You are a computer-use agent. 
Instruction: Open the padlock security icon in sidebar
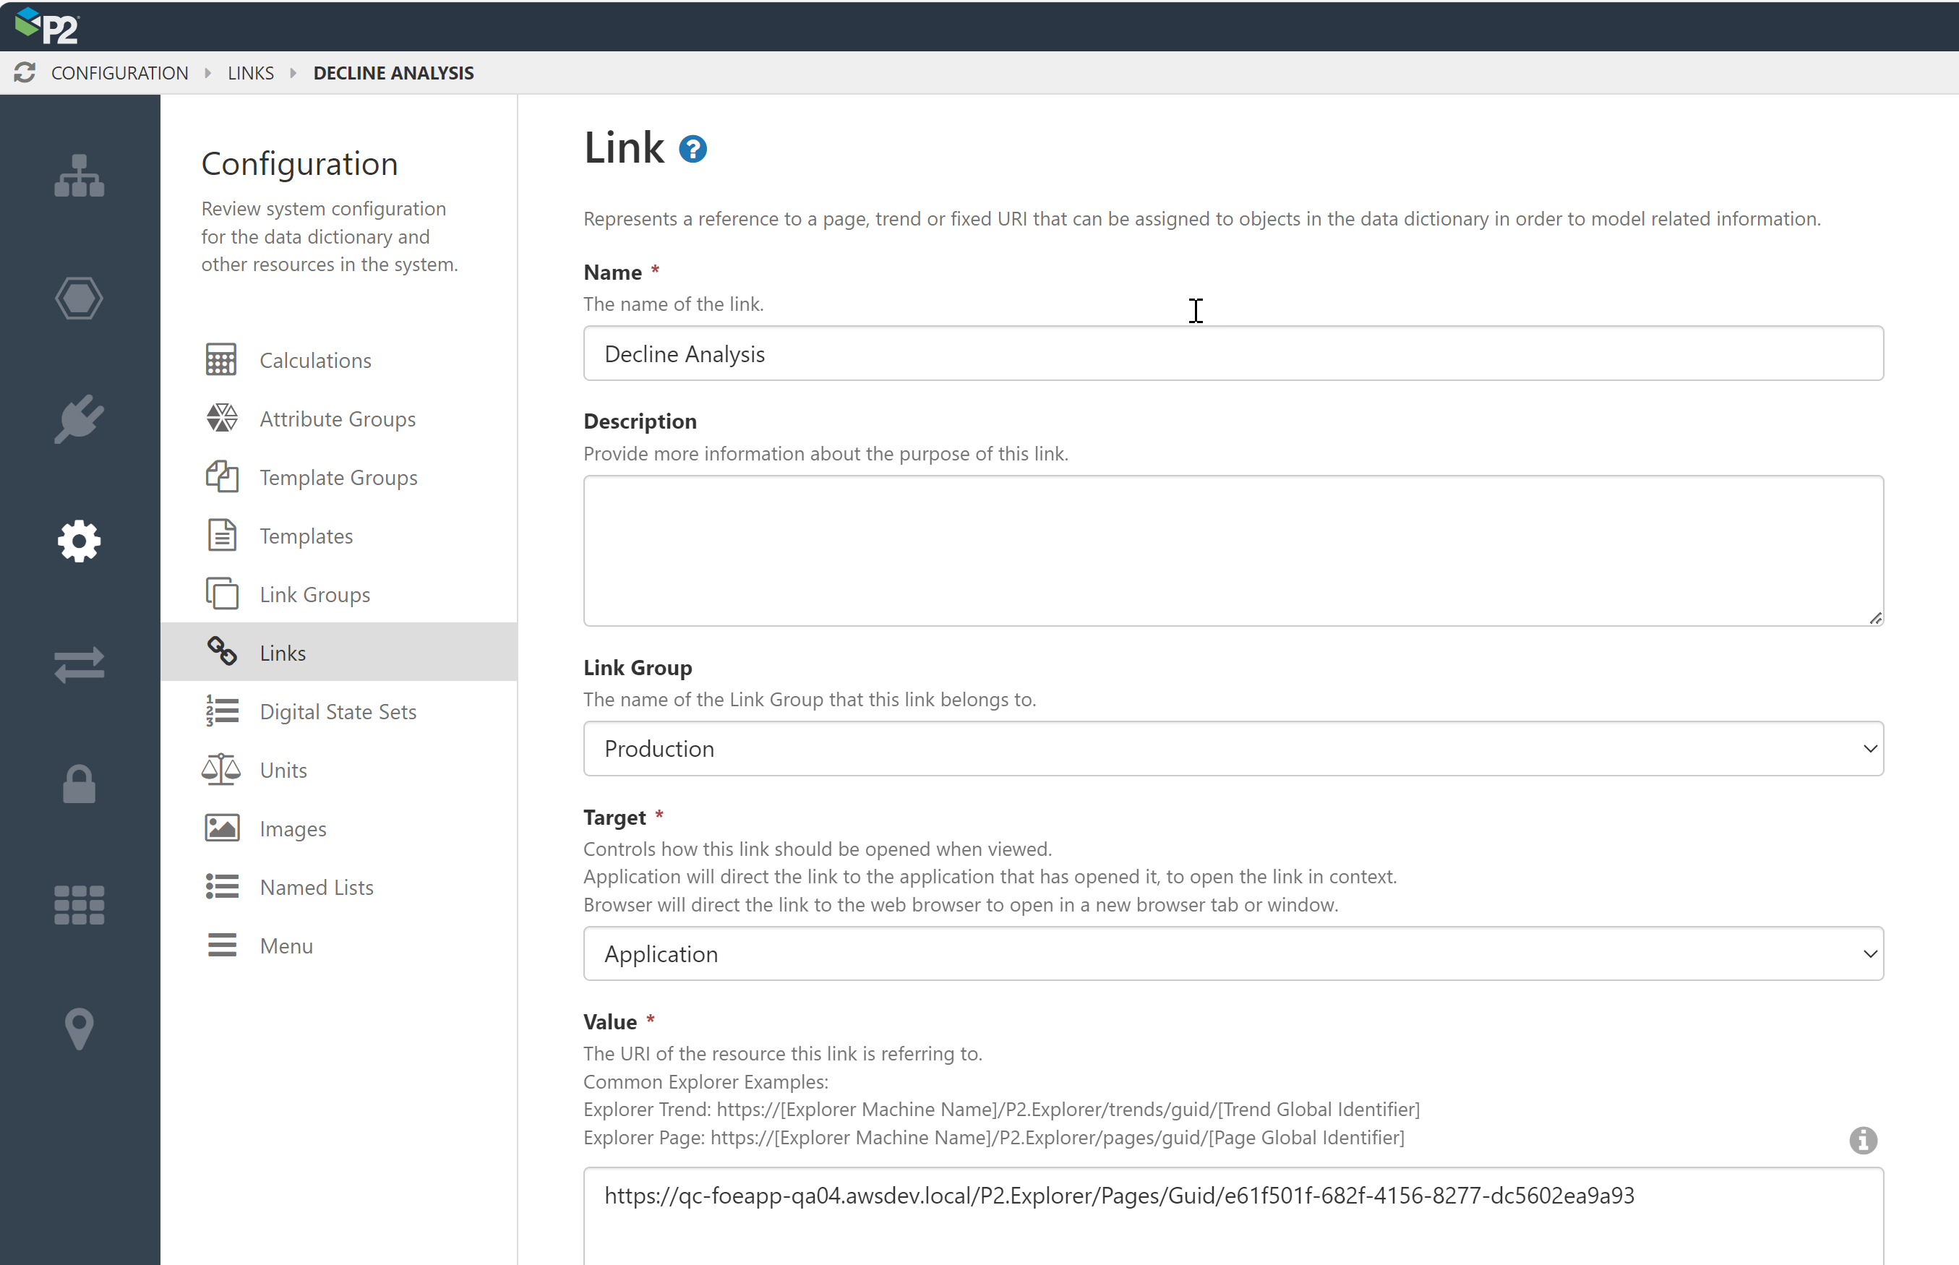tap(79, 784)
